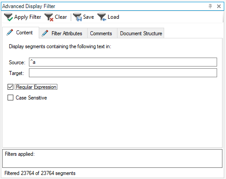Click the Save filter funnel icon
The image size is (226, 179).
coord(77,17)
